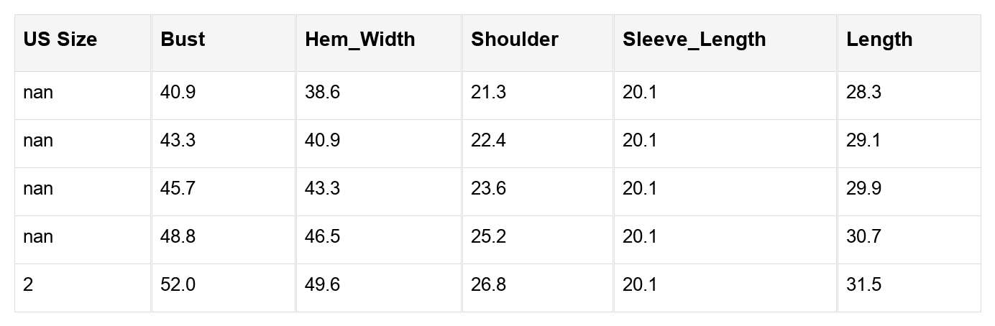Click the Hem_Width value 46.5

tap(322, 237)
